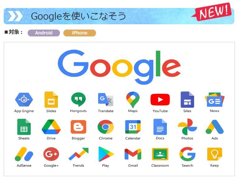Click the Gmail envelope icon
238x179 pixels.
point(133,154)
